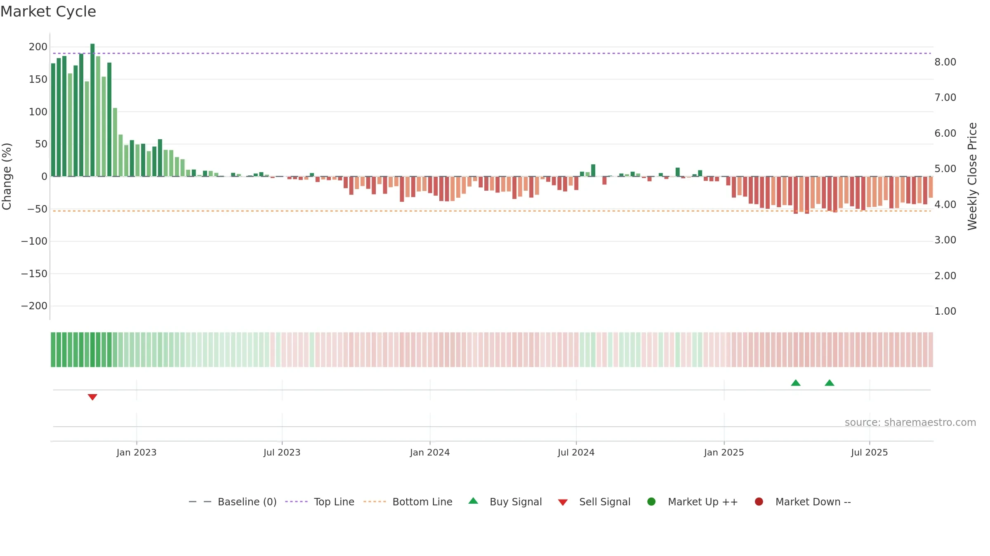Click the tallest green bar above 200 percent

pyautogui.click(x=92, y=110)
